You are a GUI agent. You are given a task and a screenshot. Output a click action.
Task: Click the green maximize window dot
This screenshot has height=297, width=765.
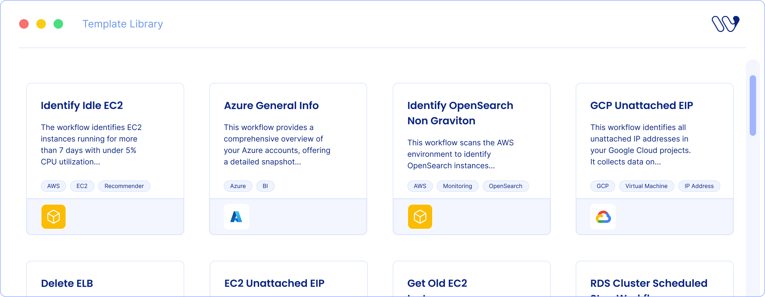tap(58, 24)
